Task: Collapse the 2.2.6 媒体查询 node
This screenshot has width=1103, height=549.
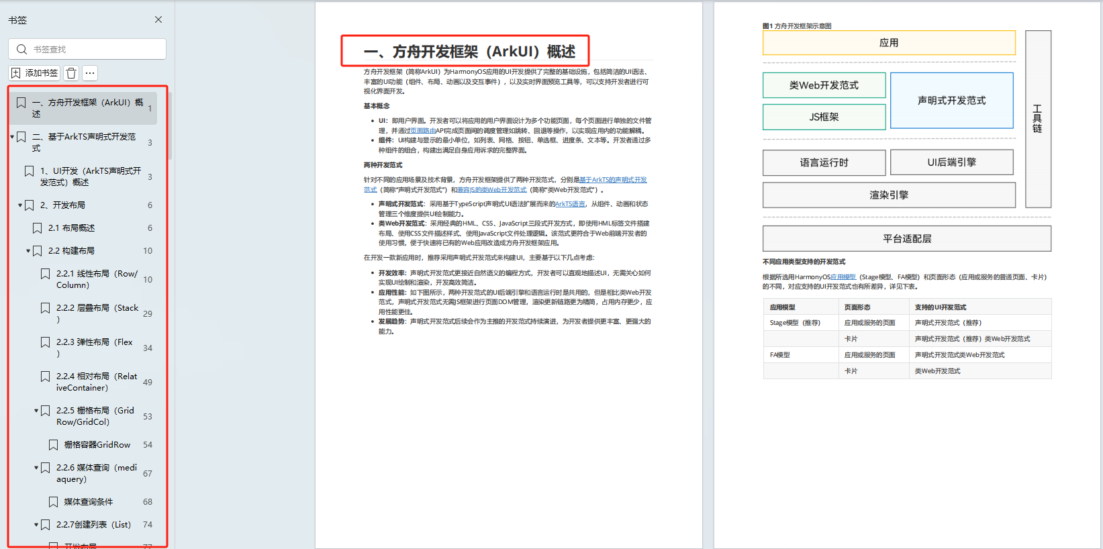Action: 36,468
